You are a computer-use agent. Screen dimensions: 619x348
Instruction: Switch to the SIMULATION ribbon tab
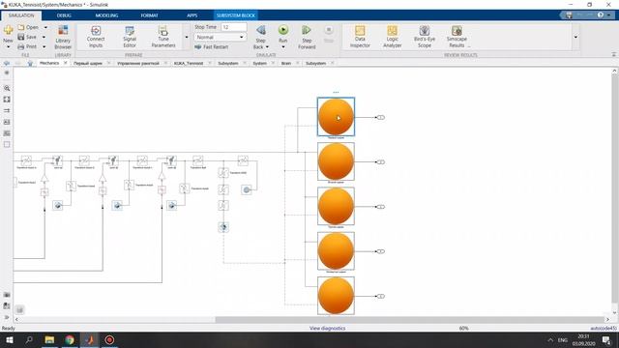[x=21, y=15]
